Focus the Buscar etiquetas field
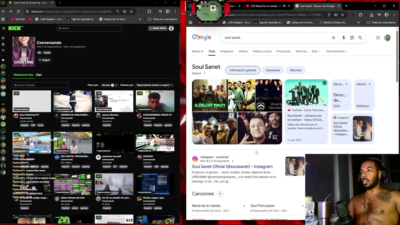This screenshot has width=400, height=225. (41, 85)
